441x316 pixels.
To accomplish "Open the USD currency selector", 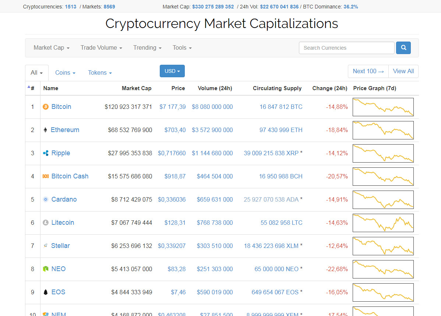I will [172, 71].
